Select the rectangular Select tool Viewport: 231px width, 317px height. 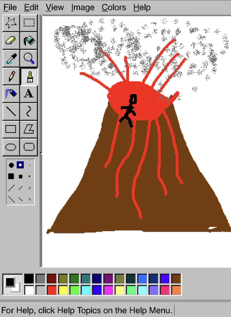tap(29, 23)
